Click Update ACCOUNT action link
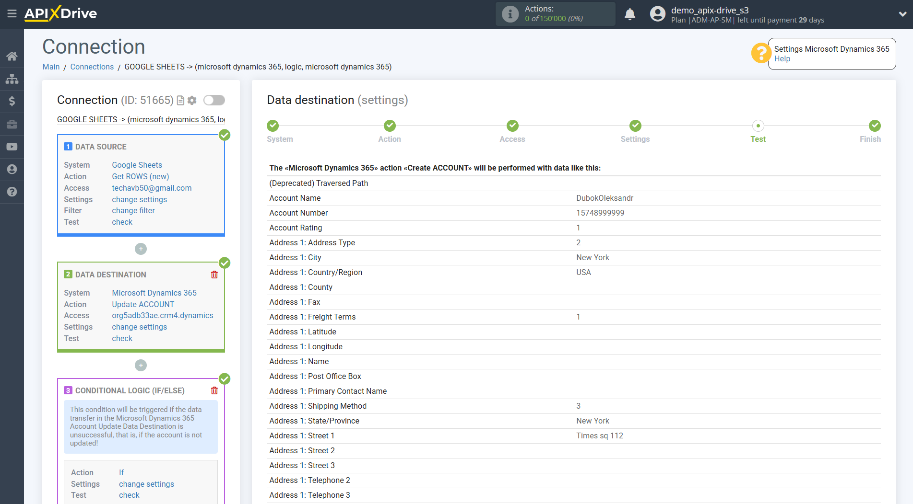The image size is (913, 504). (x=143, y=304)
